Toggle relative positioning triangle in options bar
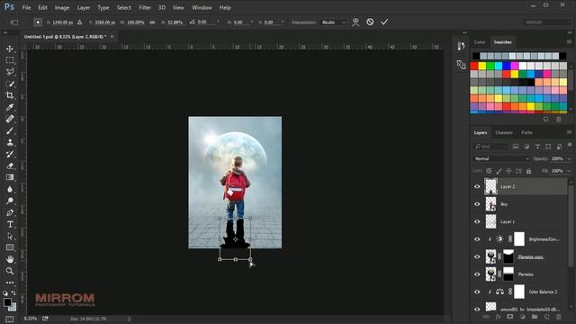The image size is (576, 324). click(80, 22)
